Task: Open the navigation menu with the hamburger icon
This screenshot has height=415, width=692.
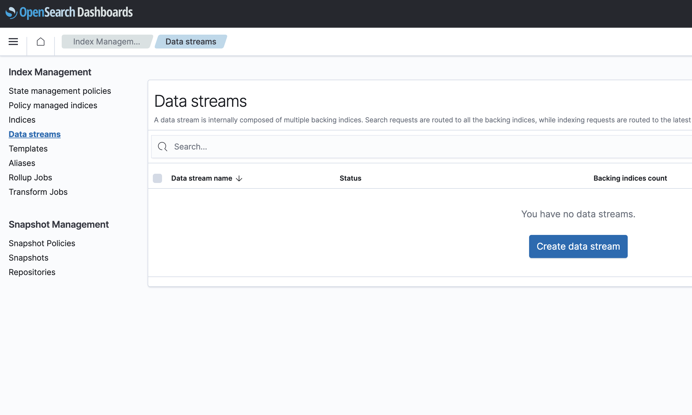Action: click(x=13, y=42)
